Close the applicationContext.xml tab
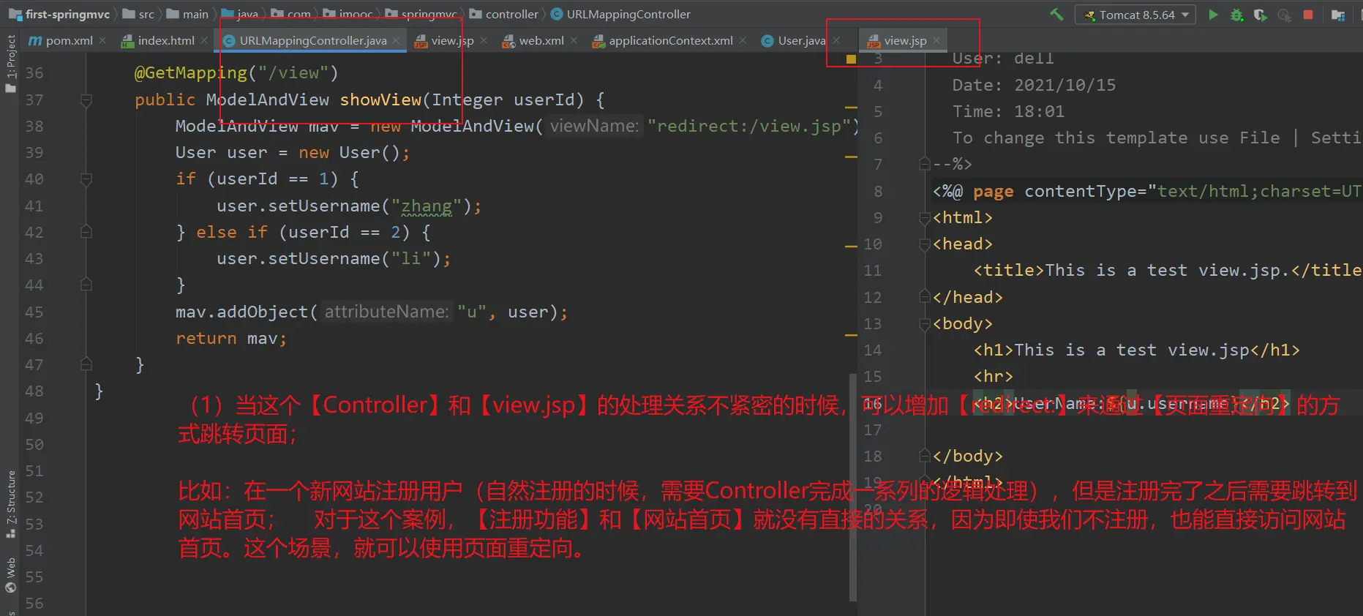This screenshot has height=616, width=1363. click(743, 40)
